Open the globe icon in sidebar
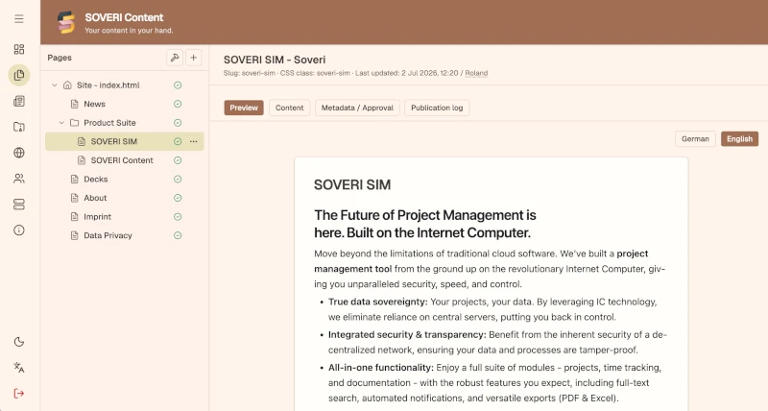Screen dimensions: 768x411 pyautogui.click(x=19, y=153)
